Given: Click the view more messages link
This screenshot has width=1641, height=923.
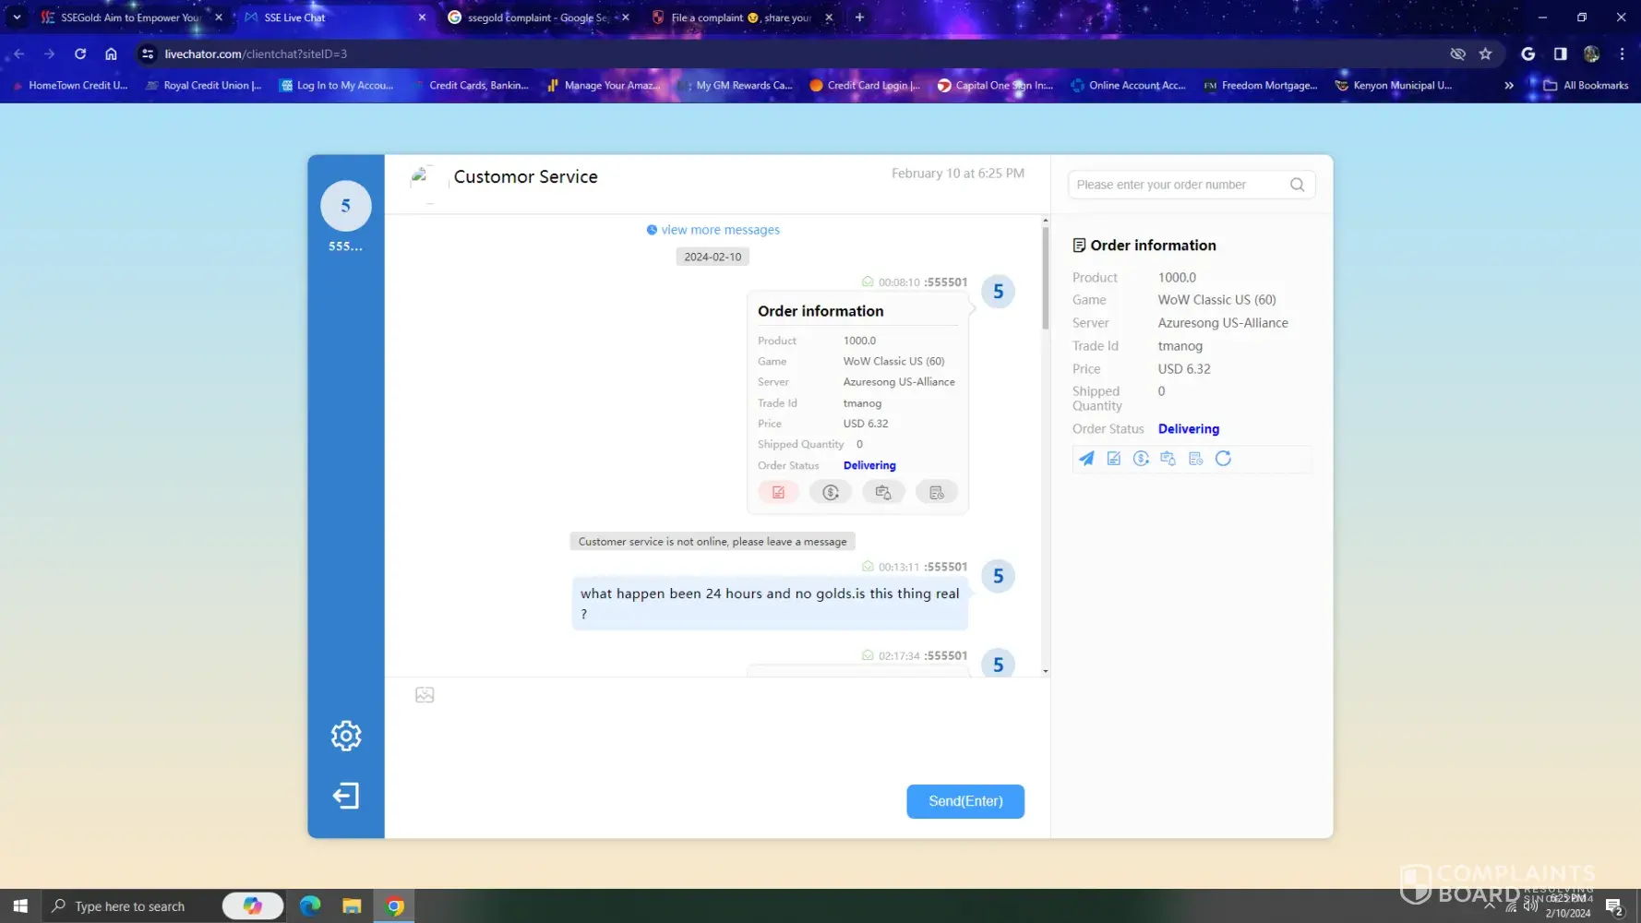Looking at the screenshot, I should pyautogui.click(x=720, y=230).
